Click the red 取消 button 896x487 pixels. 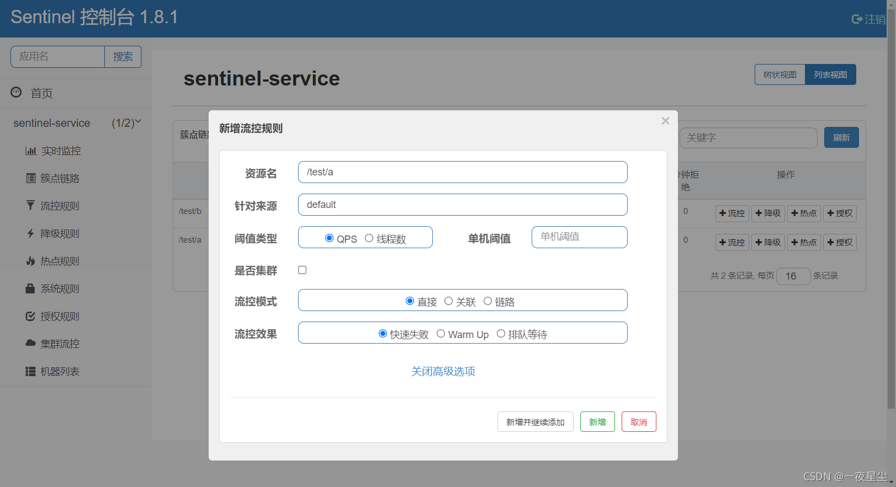pyautogui.click(x=639, y=422)
